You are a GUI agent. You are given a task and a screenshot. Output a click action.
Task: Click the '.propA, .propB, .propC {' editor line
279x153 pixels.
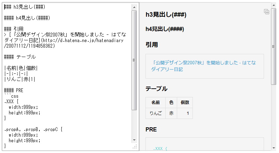(33, 129)
